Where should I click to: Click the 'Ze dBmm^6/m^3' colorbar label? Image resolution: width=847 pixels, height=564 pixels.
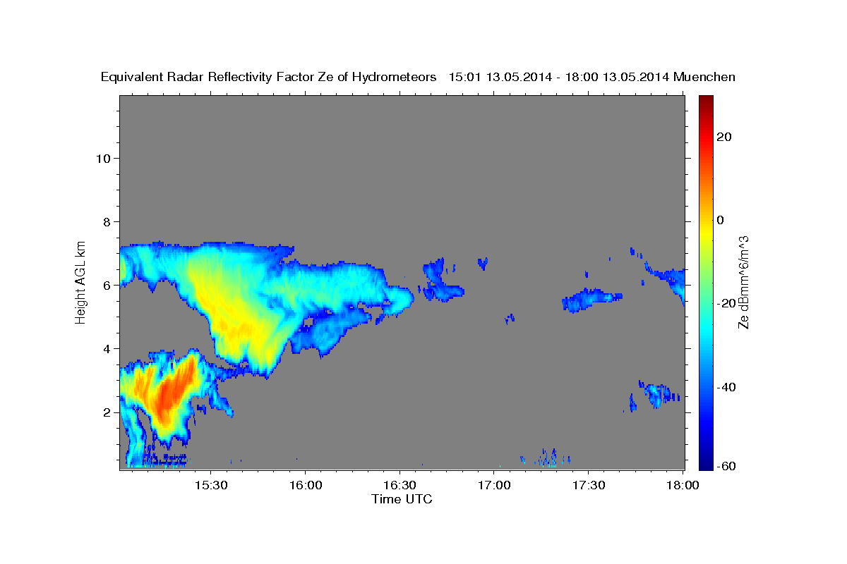(743, 283)
